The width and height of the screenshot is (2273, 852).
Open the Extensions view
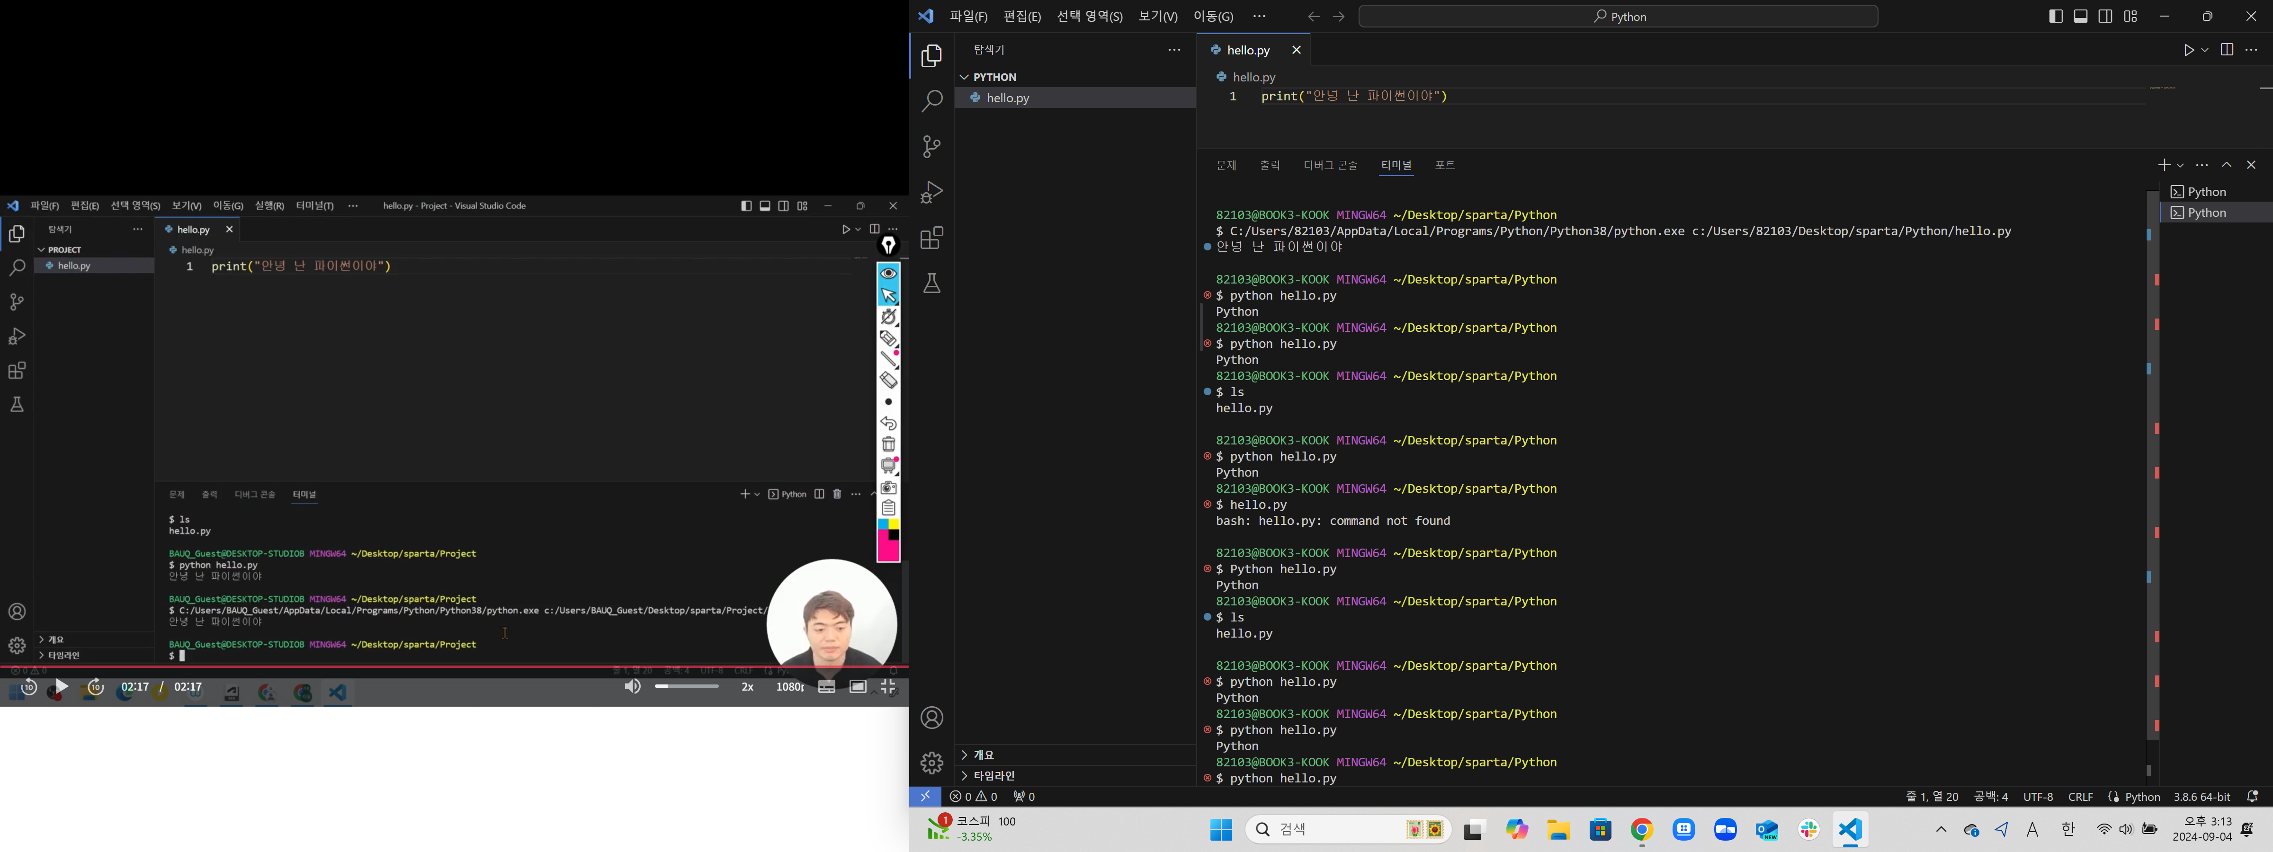point(932,238)
